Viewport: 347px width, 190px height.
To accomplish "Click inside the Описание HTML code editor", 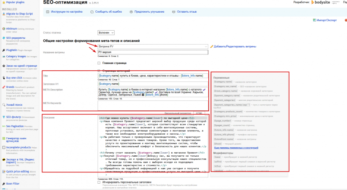I will (x=153, y=146).
